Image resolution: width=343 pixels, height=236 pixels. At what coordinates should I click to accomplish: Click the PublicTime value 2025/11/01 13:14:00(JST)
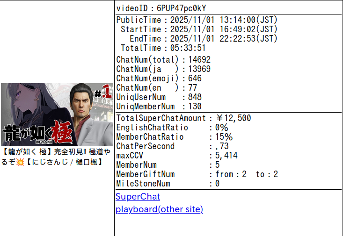pyautogui.click(x=224, y=20)
